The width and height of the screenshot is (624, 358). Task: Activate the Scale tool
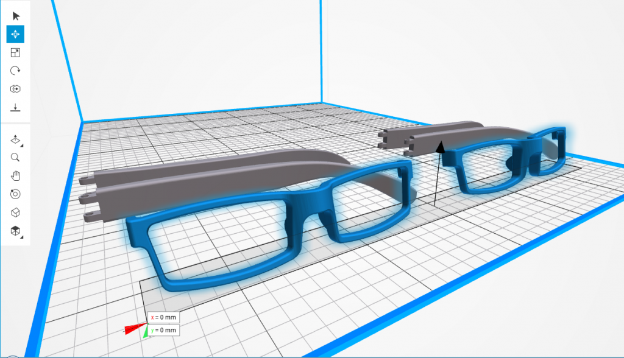coord(16,53)
